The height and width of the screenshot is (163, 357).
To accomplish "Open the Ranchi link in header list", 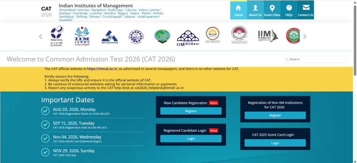I will [146, 13].
